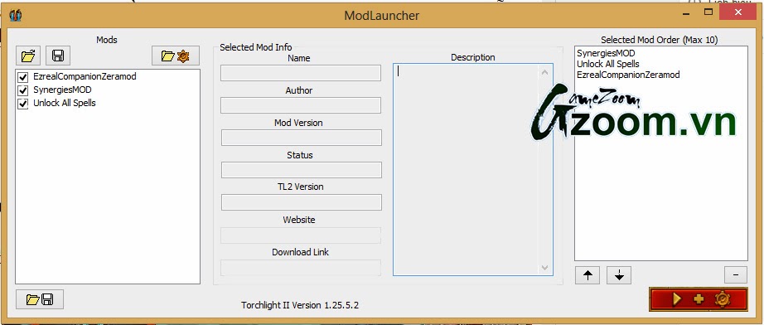Image resolution: width=764 pixels, height=325 pixels.
Task: Select SynergiesMOD label in Mods list
Action: point(62,90)
